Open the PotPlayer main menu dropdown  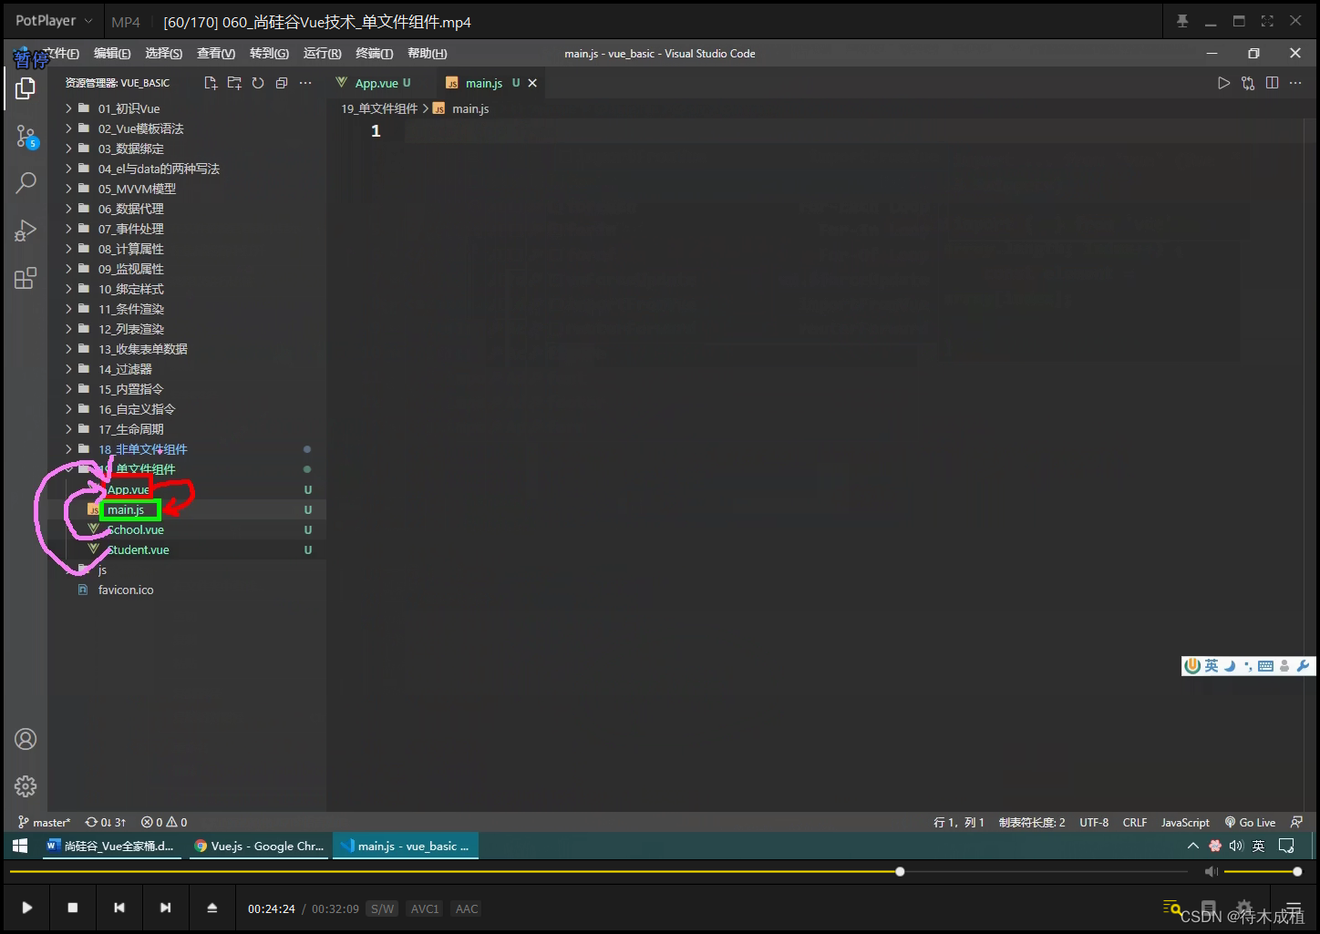coord(54,20)
